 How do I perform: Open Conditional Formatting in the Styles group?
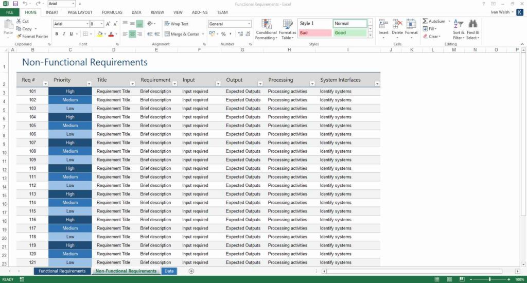point(266,30)
